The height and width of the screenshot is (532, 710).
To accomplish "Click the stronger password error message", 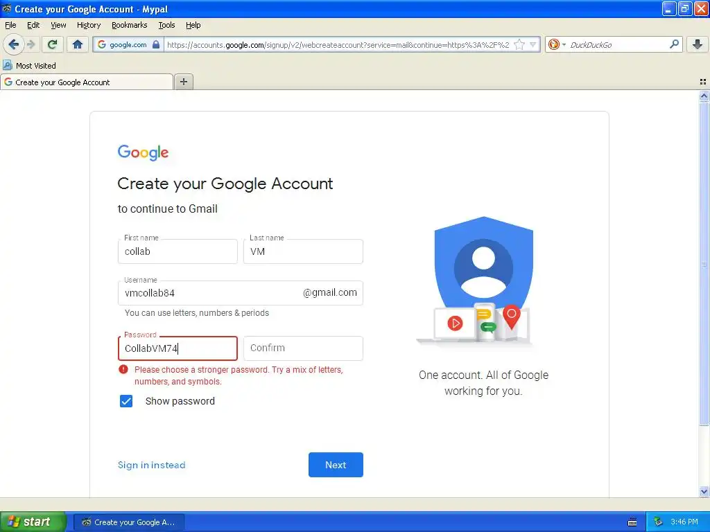I will [x=239, y=375].
